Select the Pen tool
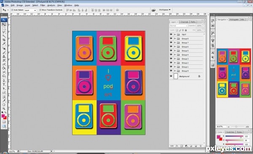This screenshot has width=253, height=154. [x=4, y=81]
